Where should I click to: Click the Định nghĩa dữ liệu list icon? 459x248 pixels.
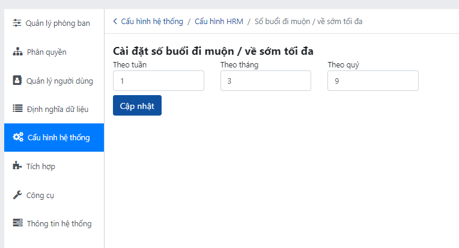[17, 108]
